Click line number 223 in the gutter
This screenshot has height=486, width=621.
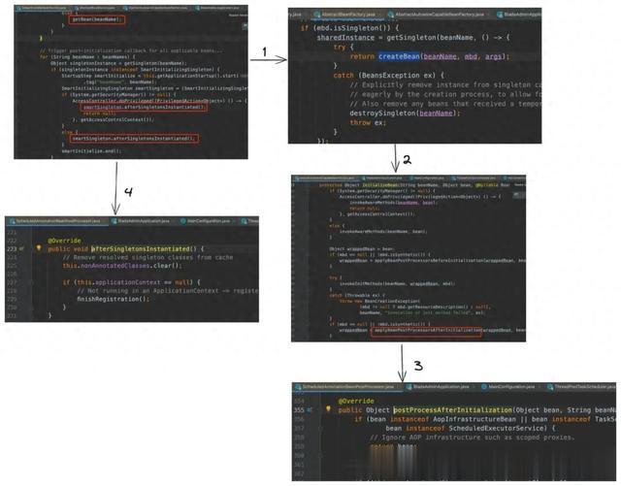(12, 249)
